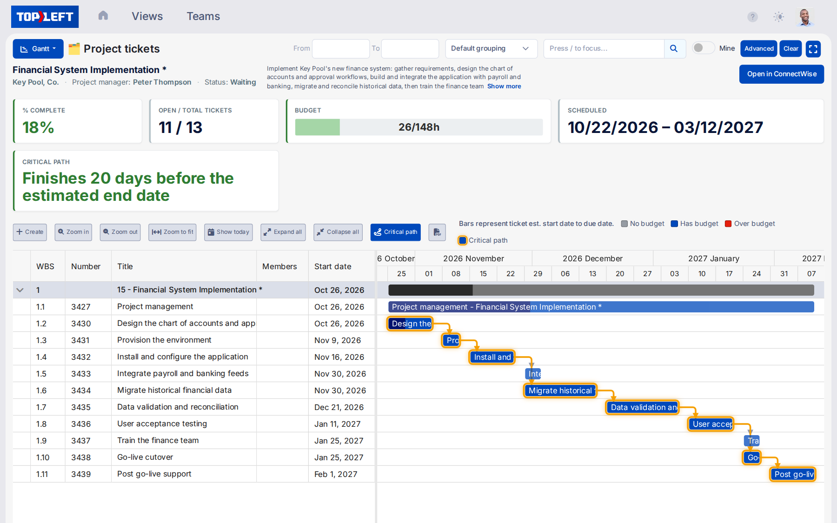Click the Show more link
837x523 pixels.
504,86
